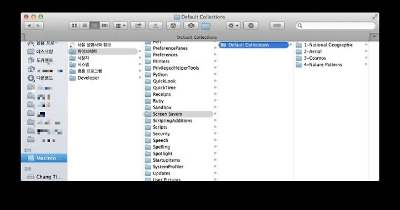Click the Quick Look eye button

pyautogui.click(x=191, y=25)
